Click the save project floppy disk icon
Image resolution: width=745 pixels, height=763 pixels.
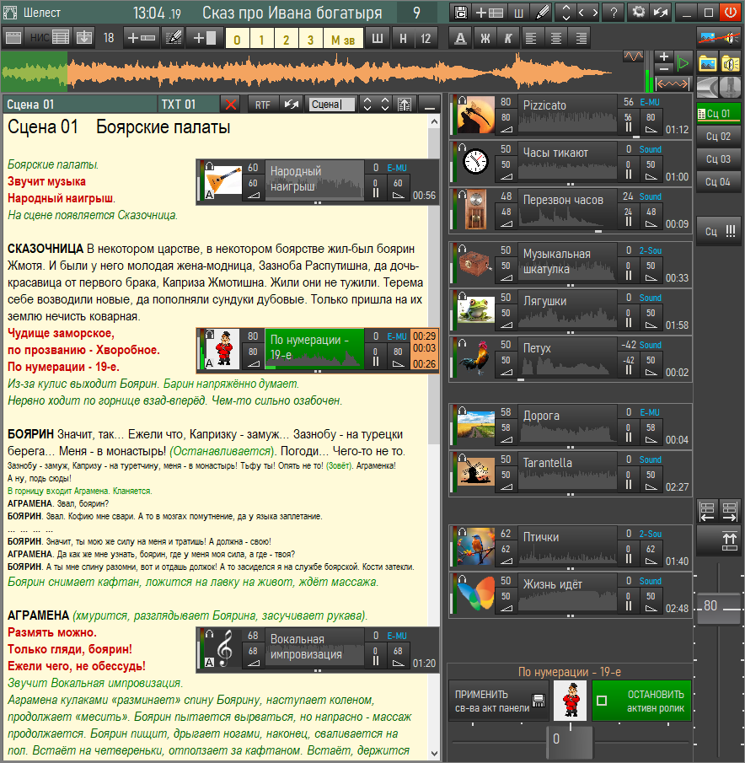[459, 12]
